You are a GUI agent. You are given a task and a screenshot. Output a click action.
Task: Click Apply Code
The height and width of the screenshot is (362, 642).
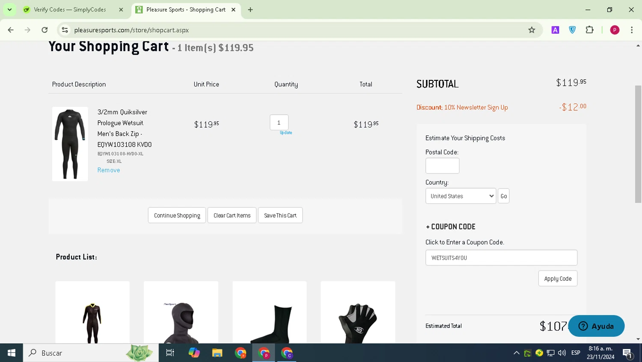click(558, 279)
